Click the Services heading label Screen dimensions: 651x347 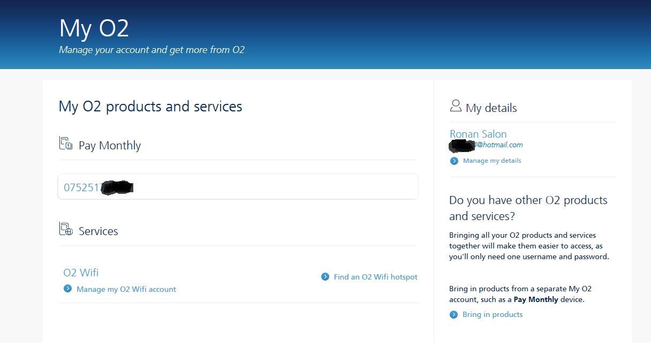tap(98, 231)
